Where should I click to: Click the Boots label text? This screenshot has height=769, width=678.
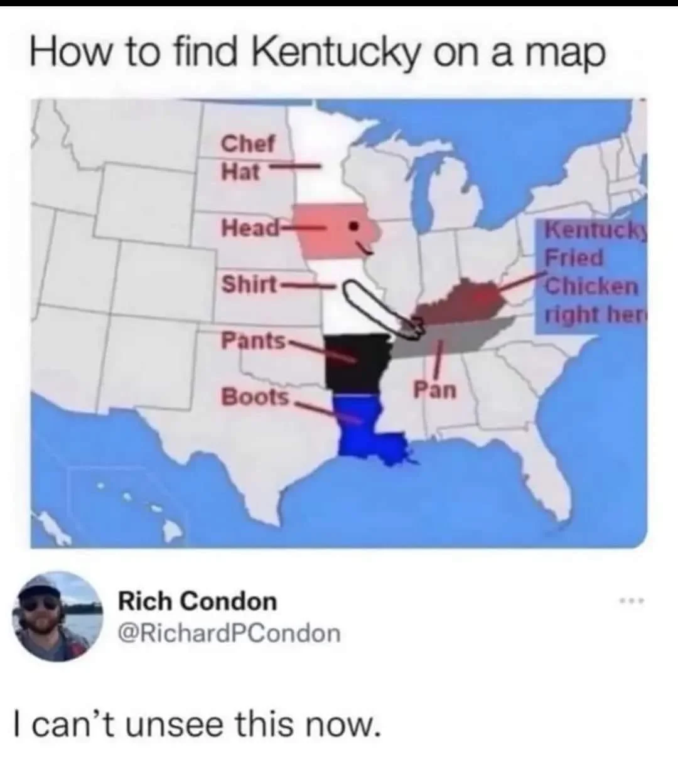(x=256, y=397)
